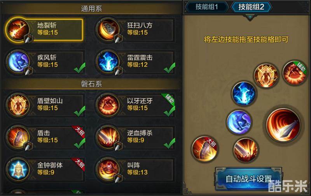Select the 地裂斩 skill icon

(18, 30)
